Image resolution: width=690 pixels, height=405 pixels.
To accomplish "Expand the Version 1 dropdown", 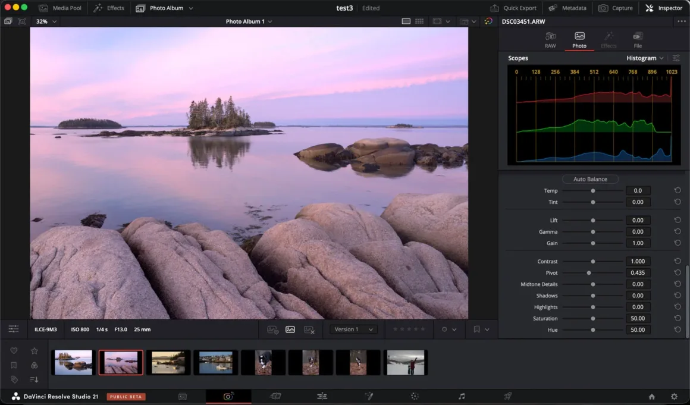I will (x=353, y=329).
